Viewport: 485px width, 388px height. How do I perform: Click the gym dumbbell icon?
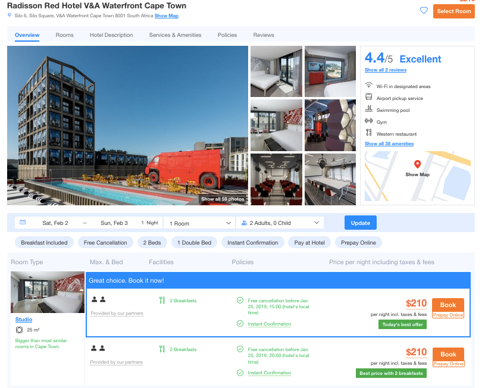(x=368, y=122)
